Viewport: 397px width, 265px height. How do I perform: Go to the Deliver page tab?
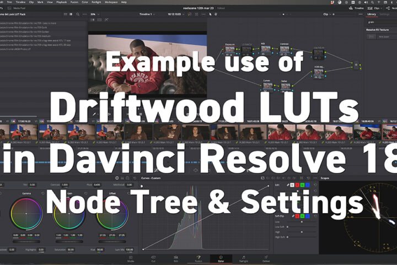point(266,259)
